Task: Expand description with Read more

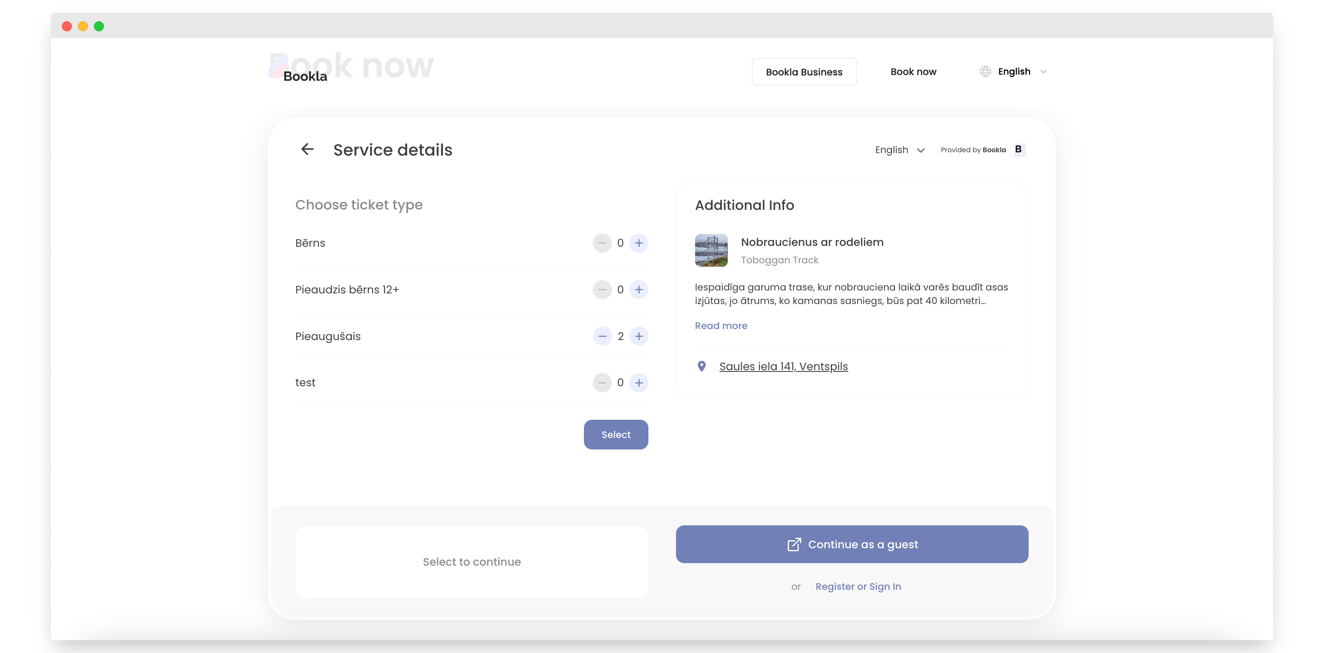Action: (721, 326)
